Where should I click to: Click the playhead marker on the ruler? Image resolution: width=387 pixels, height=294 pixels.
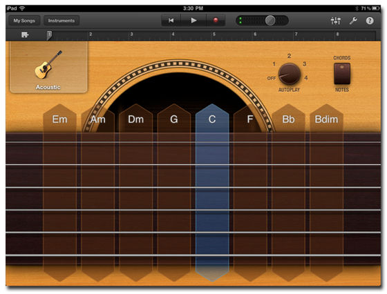49,35
